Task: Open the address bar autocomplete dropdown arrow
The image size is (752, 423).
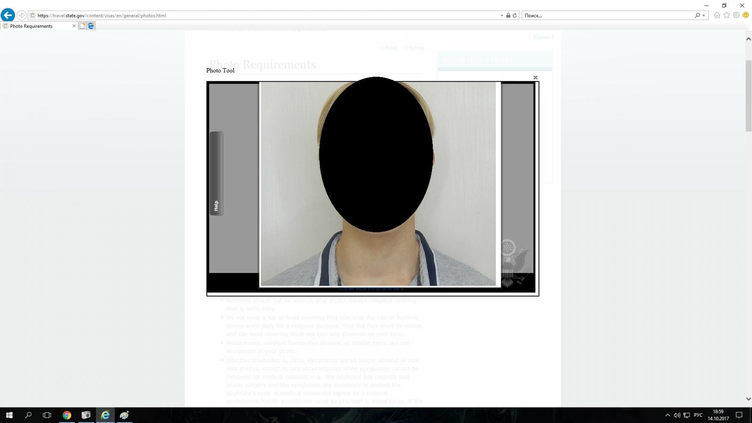Action: 501,16
